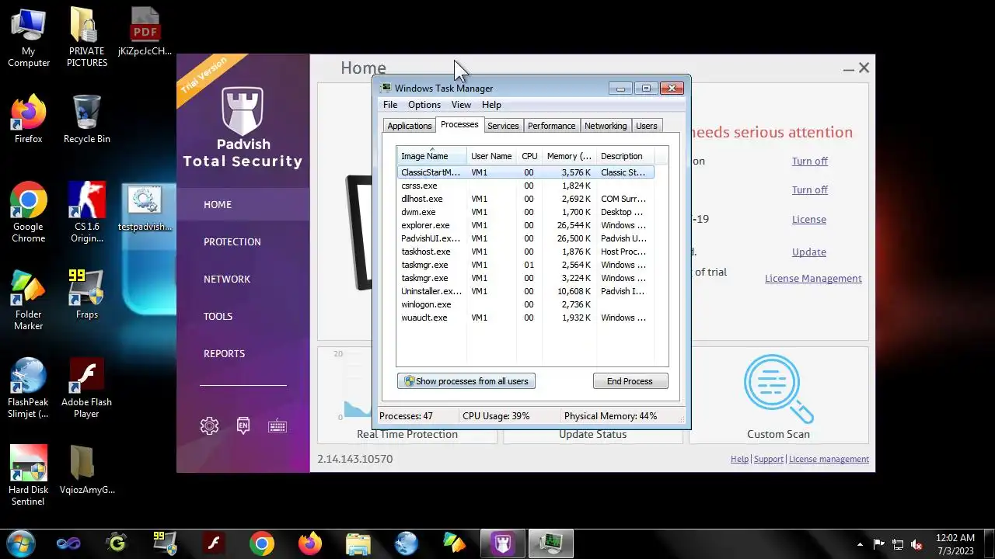Select explorer.exe process row
This screenshot has width=995, height=559.
(x=525, y=225)
